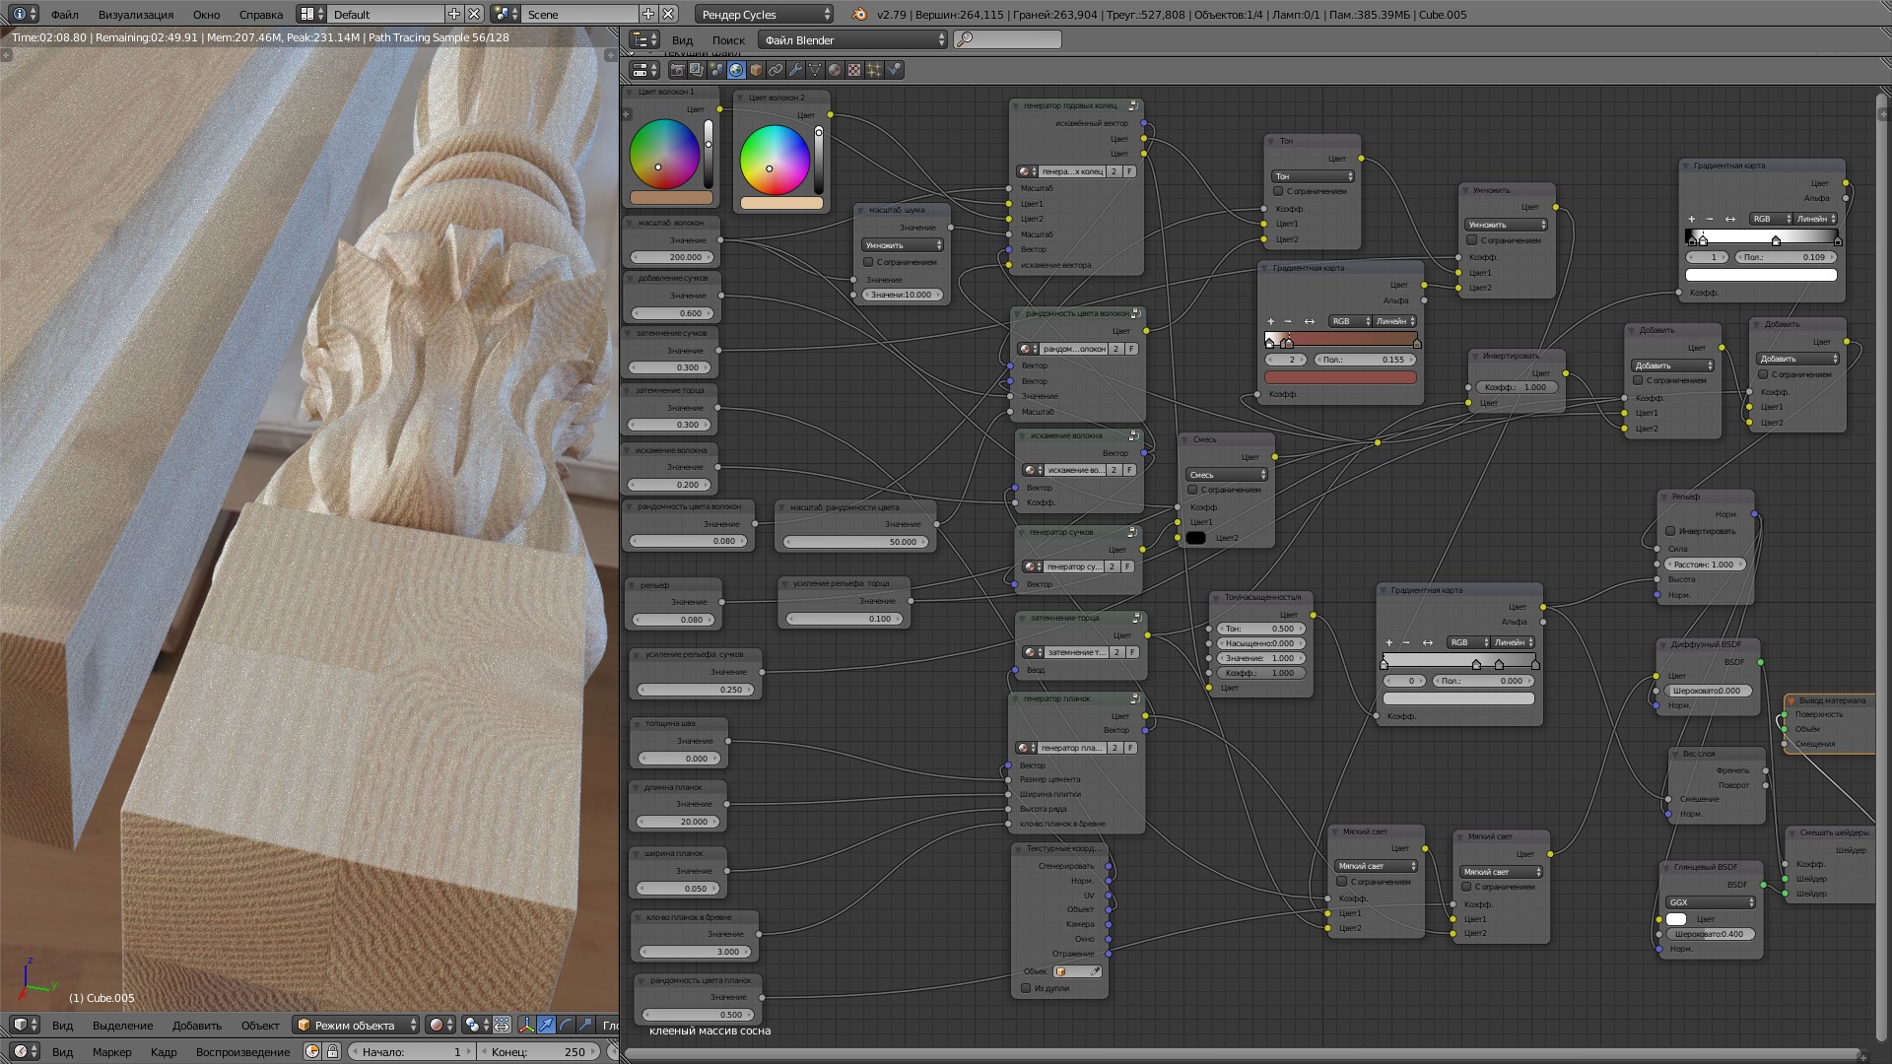Click the 'Выделение' viewport menu button

(x=123, y=1025)
